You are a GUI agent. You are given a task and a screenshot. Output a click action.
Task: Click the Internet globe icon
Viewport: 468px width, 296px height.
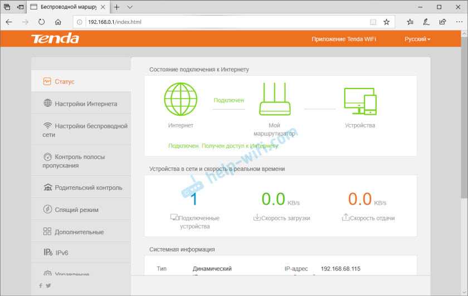tap(181, 99)
